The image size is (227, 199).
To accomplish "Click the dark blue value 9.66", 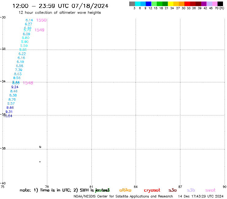I will [10, 107].
